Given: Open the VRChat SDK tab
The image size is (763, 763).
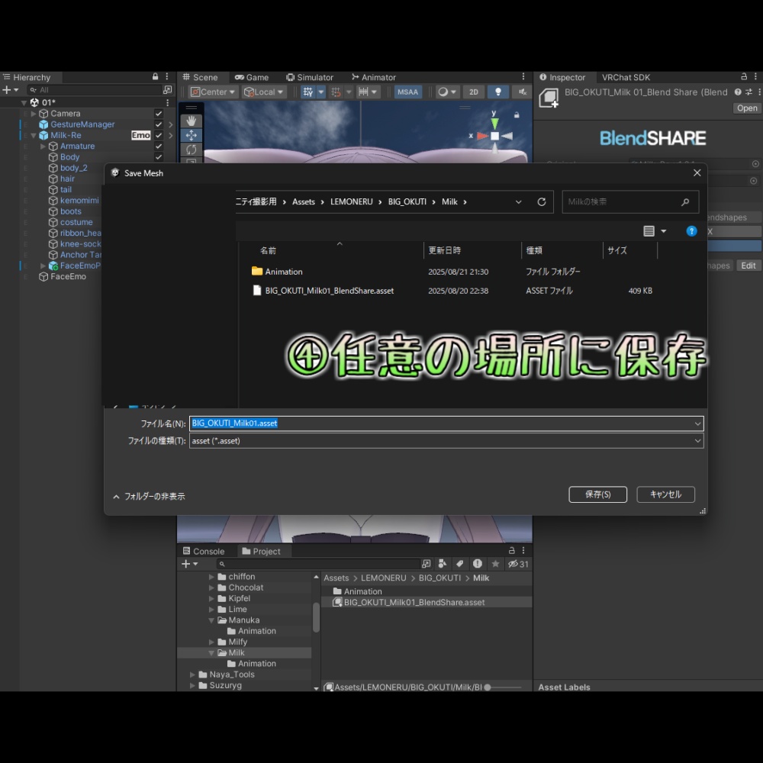Looking at the screenshot, I should coord(626,77).
